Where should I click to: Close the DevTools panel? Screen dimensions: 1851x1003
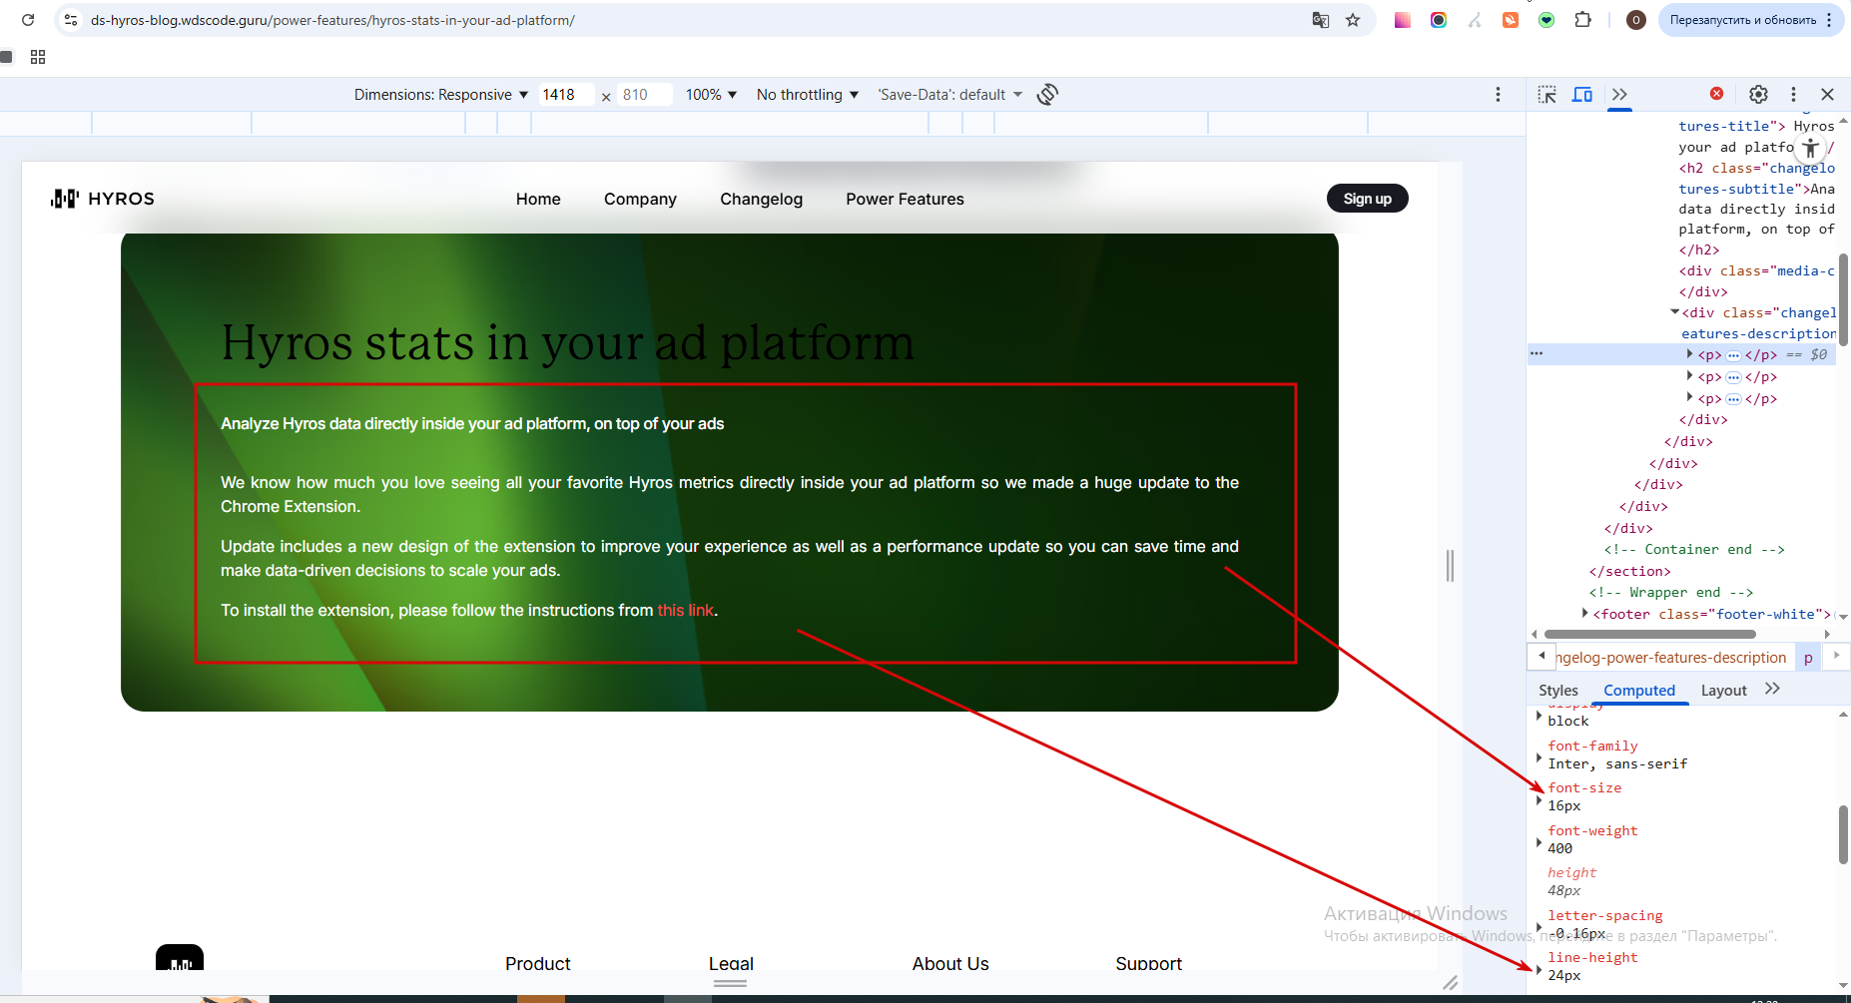1828,95
